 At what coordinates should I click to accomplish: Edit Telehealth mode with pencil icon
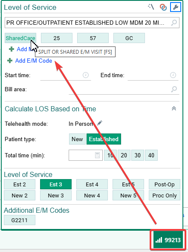[100, 123]
